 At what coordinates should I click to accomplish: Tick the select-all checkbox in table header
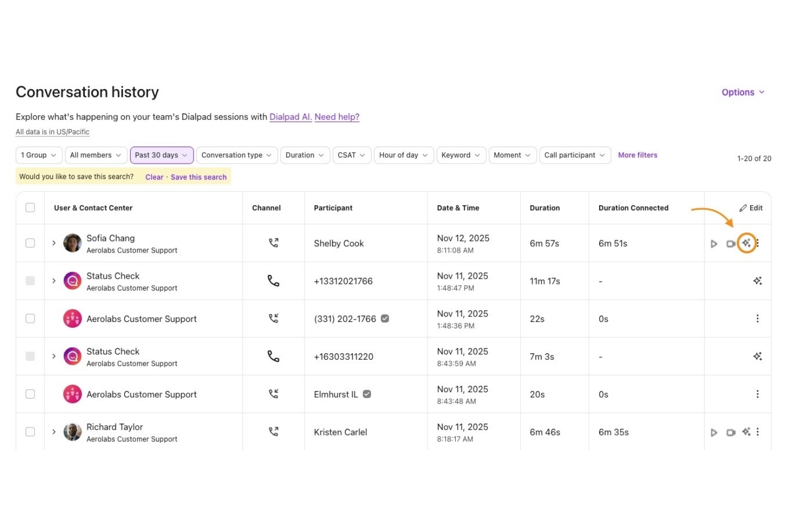pos(30,208)
